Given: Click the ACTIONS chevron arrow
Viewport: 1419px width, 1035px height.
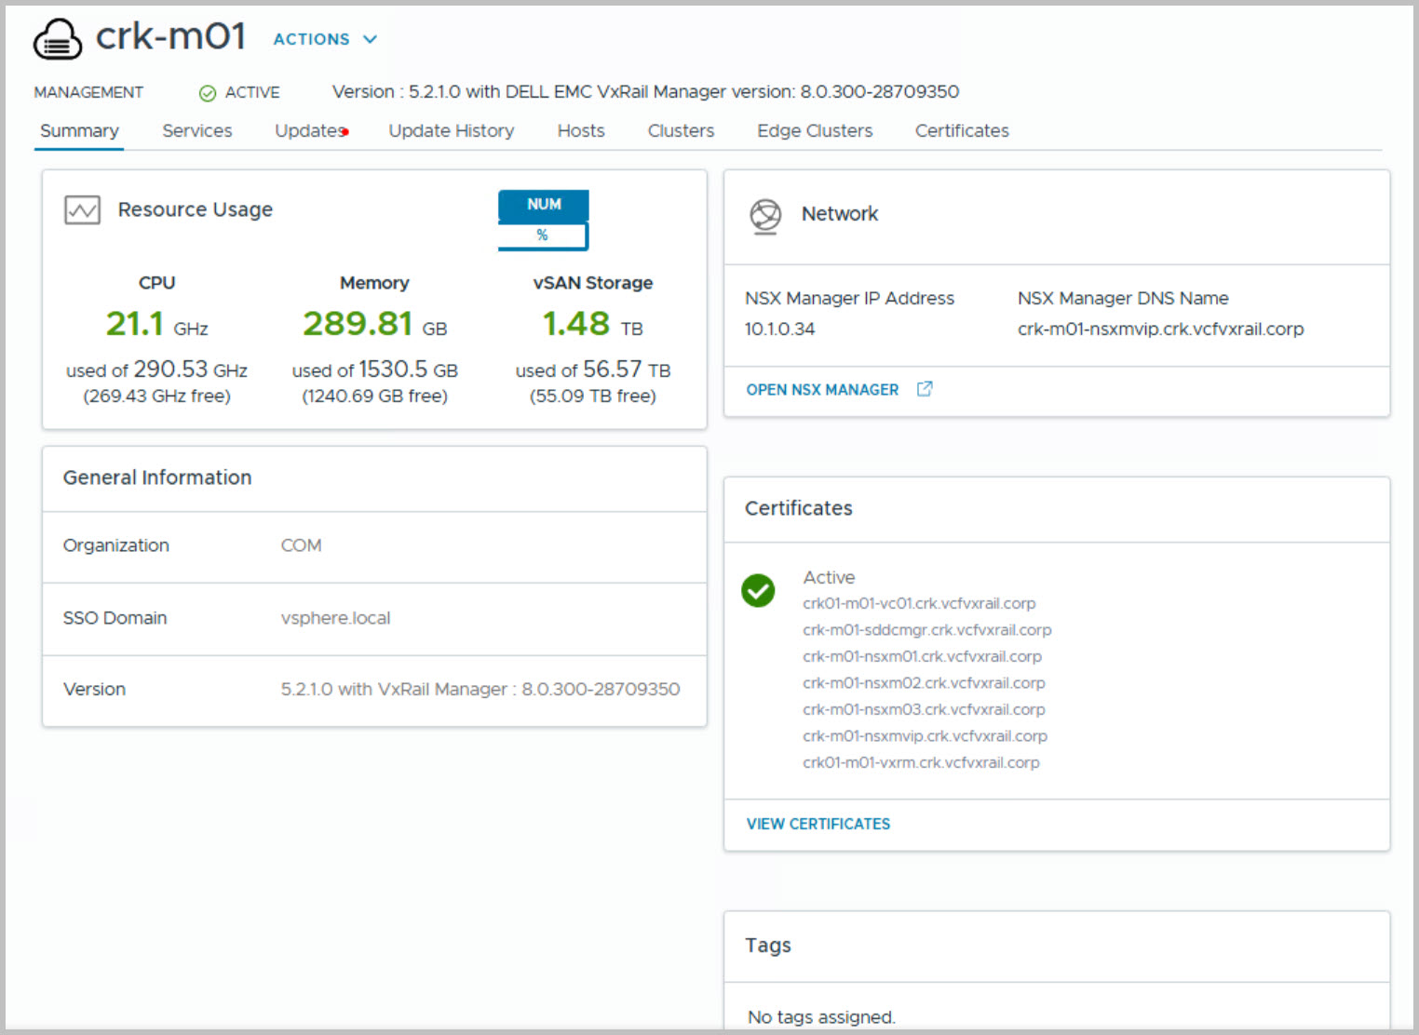Looking at the screenshot, I should click(x=370, y=39).
